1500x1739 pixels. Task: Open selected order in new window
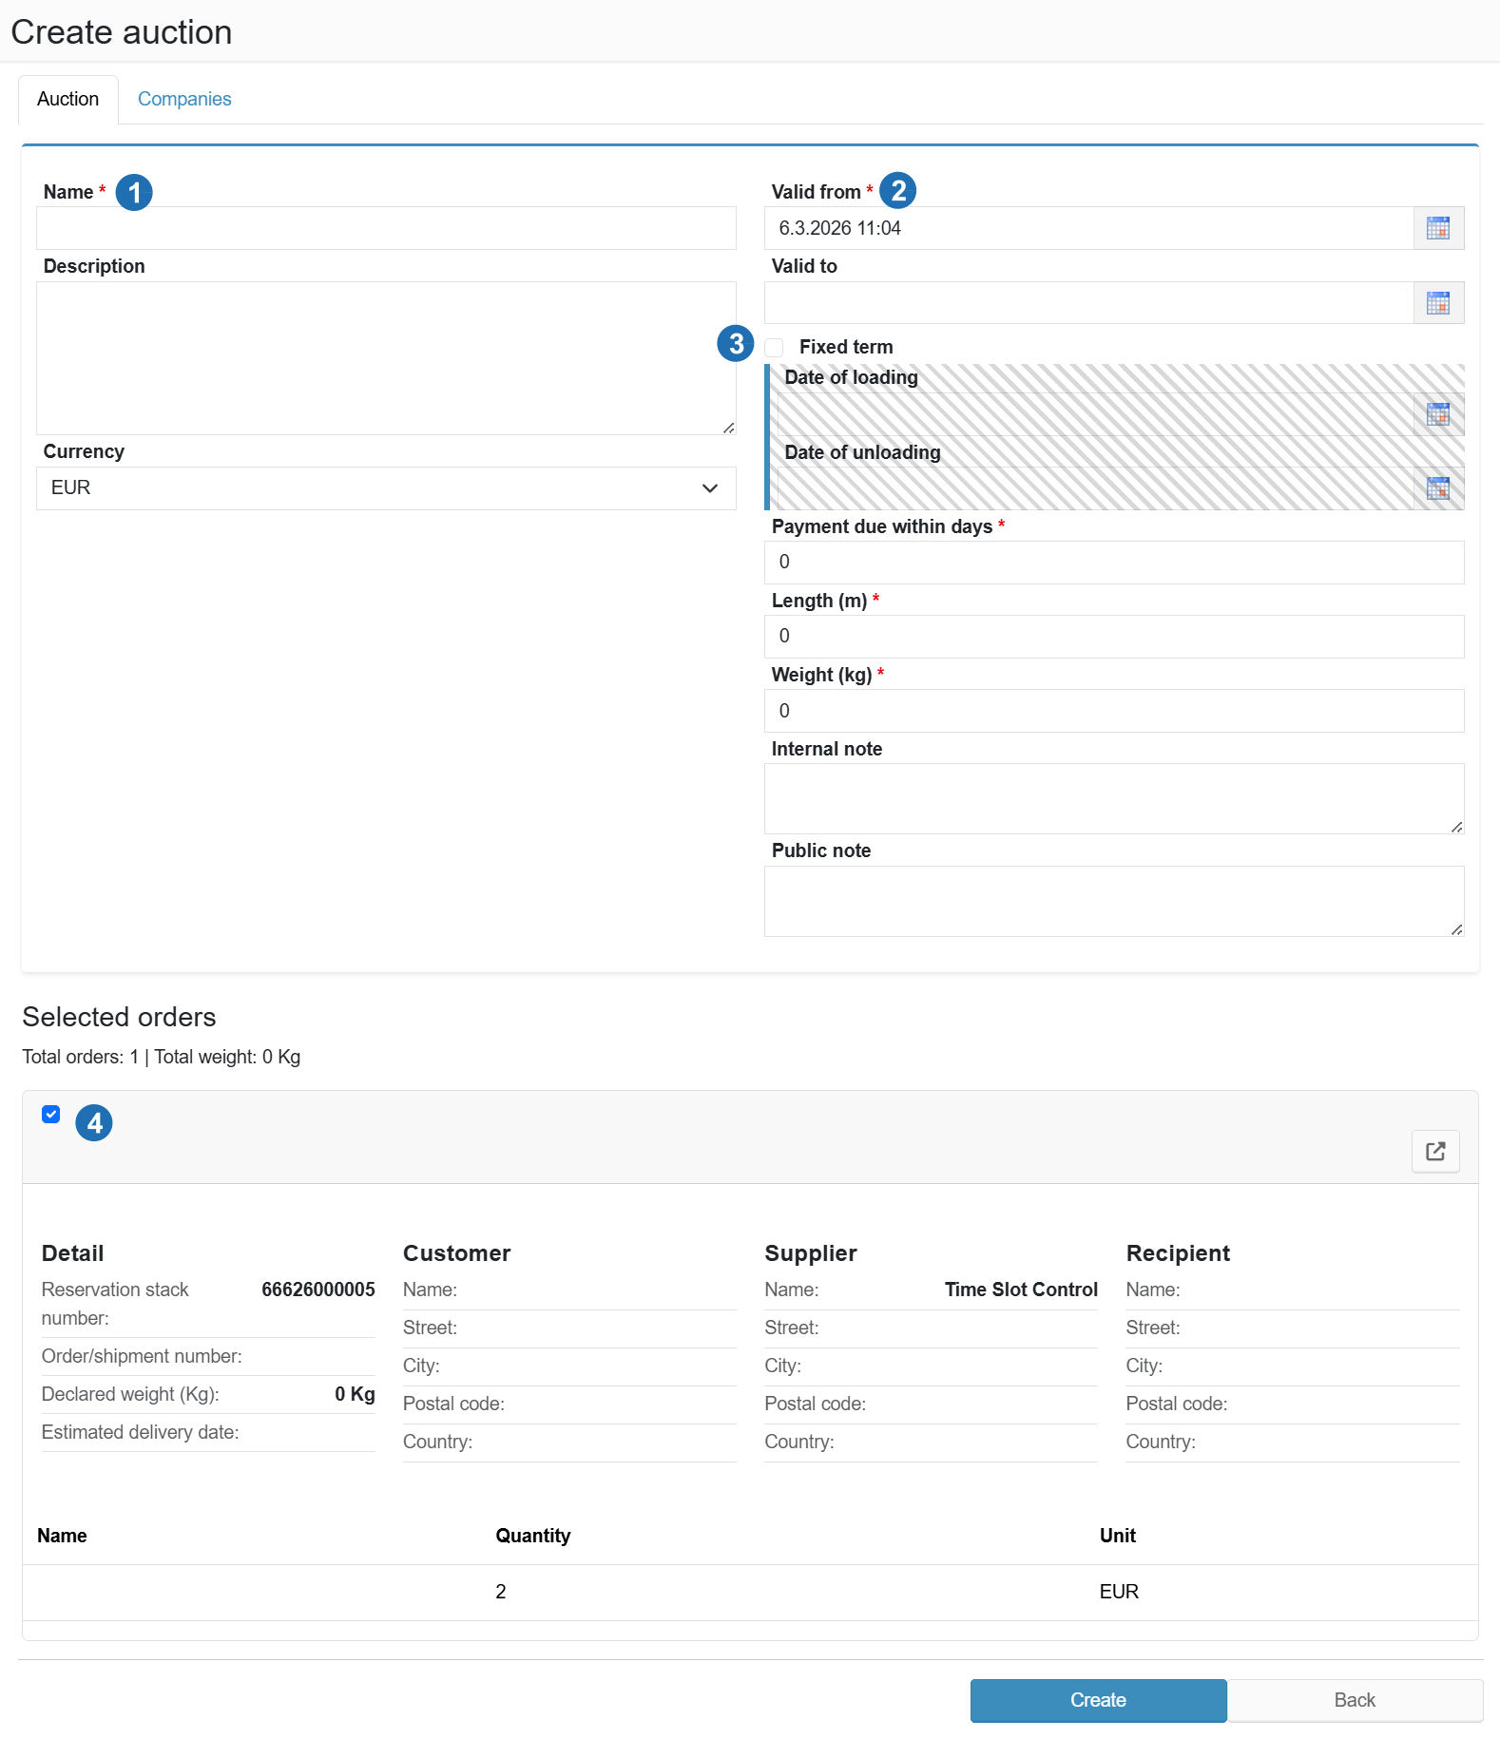pos(1434,1152)
